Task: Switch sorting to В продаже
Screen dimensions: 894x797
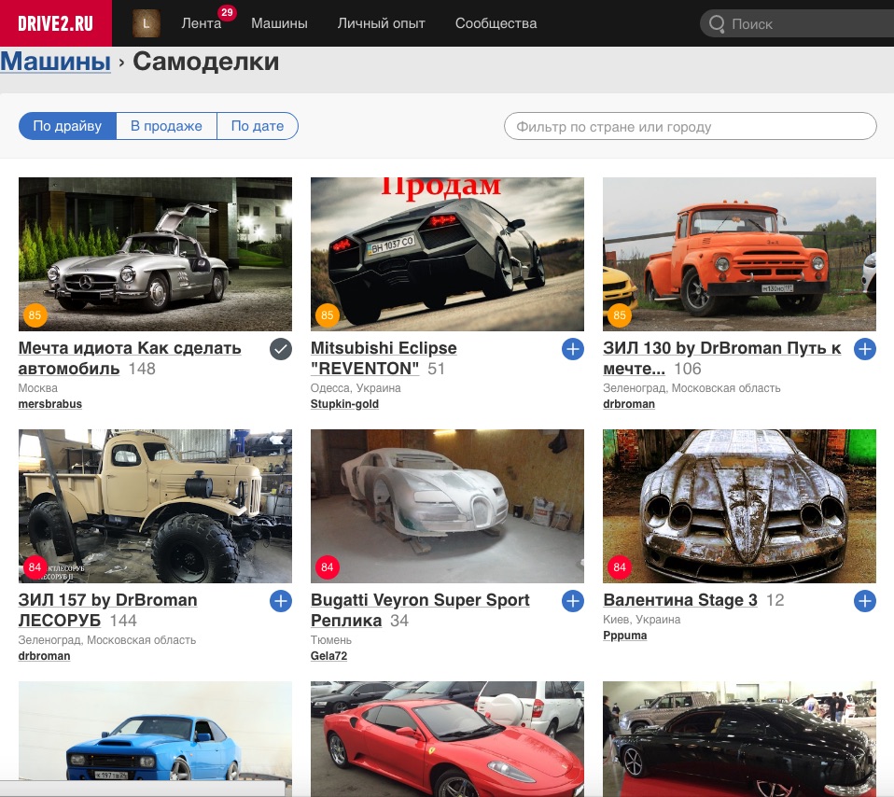Action: 166,126
